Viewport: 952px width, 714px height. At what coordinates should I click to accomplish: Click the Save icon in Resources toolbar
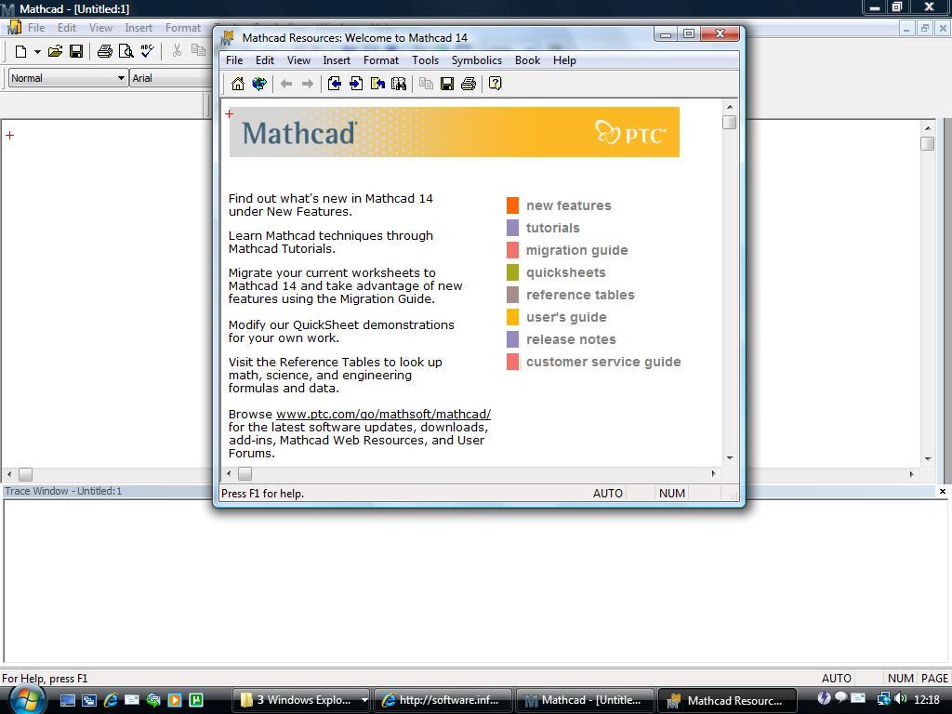coord(447,84)
